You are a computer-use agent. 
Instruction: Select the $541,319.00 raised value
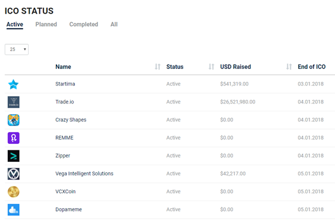(x=234, y=84)
